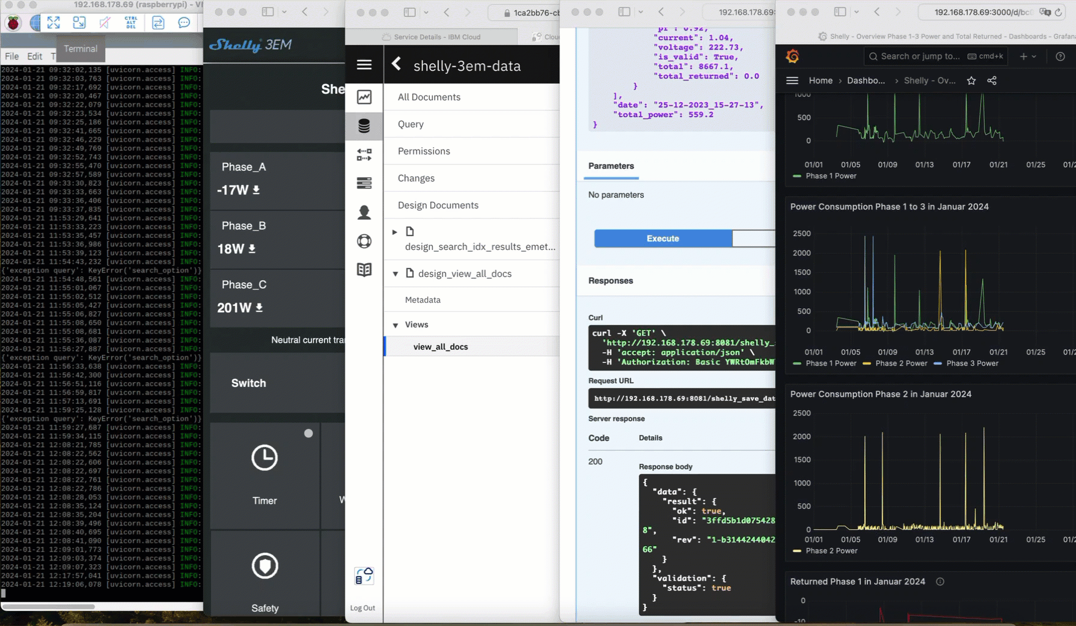
Task: Open the Shelly Safety shield icon
Action: 264,566
